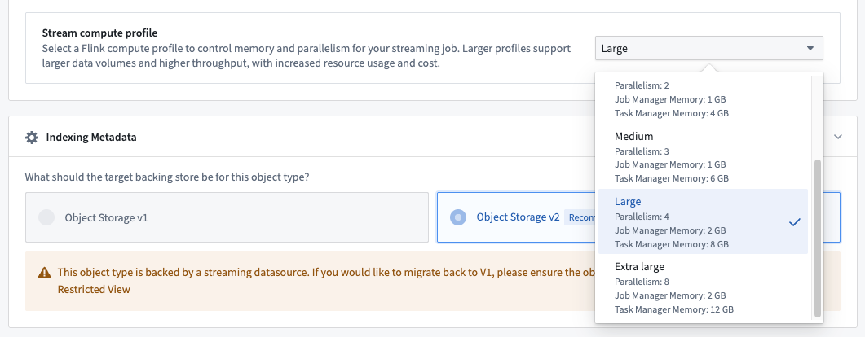
Task: Click the Stream compute profile heading
Action: (x=99, y=33)
